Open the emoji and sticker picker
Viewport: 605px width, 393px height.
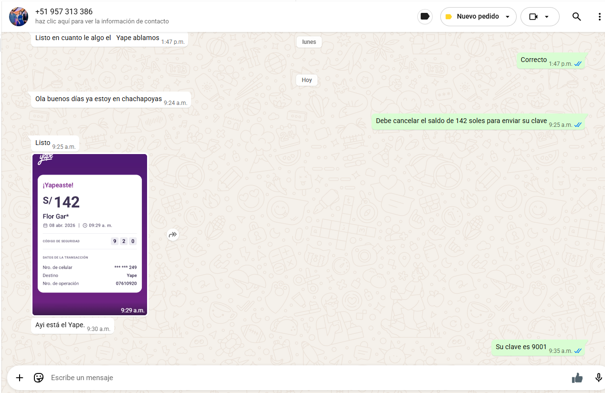39,378
